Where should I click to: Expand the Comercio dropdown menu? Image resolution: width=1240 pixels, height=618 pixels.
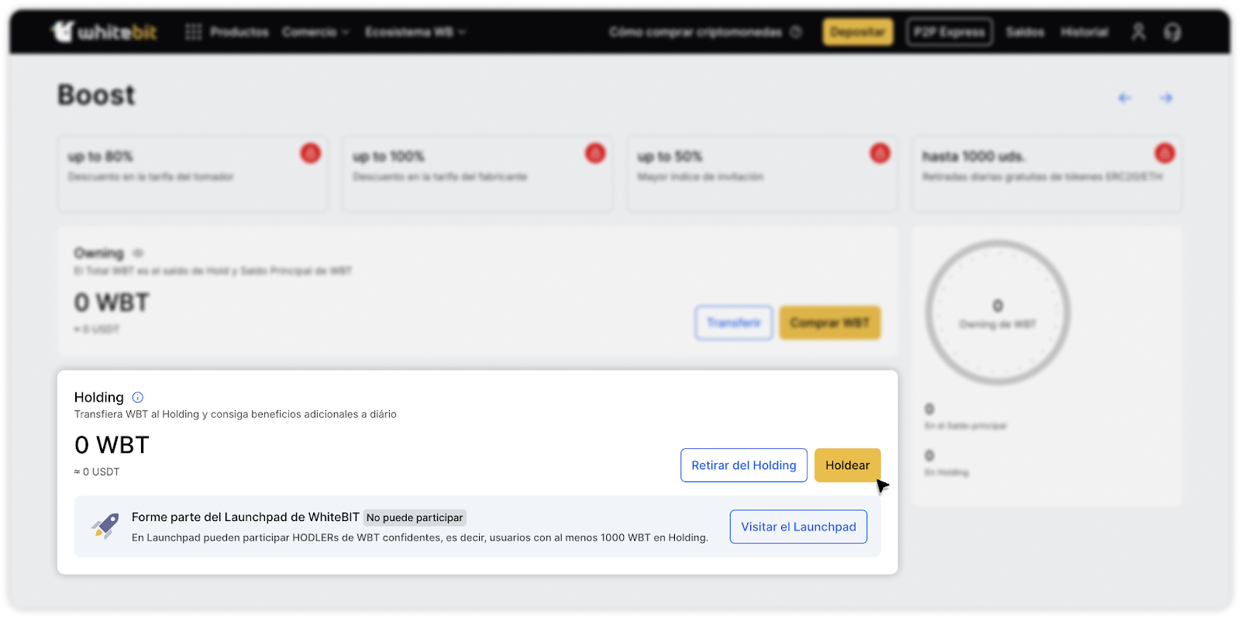point(315,32)
